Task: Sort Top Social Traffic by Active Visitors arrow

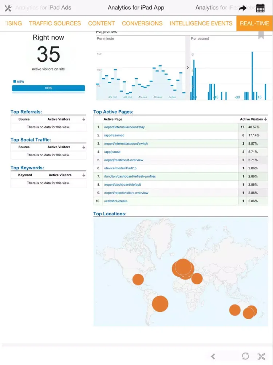Action: [x=84, y=147]
